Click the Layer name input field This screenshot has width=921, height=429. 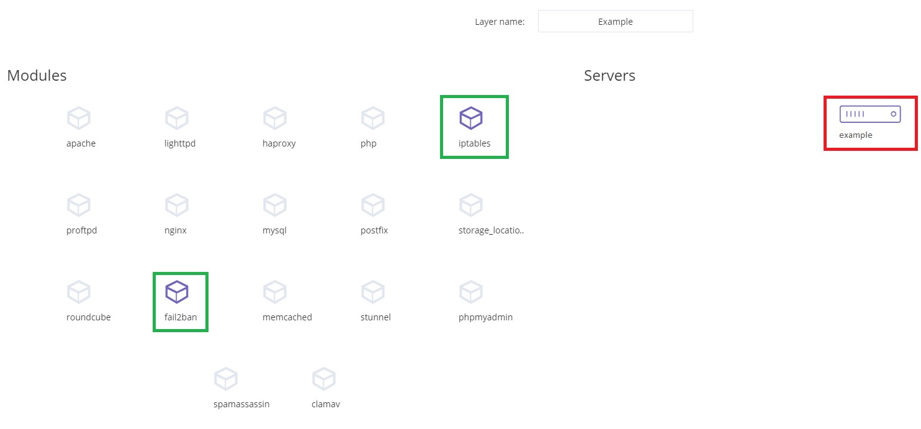click(x=615, y=21)
